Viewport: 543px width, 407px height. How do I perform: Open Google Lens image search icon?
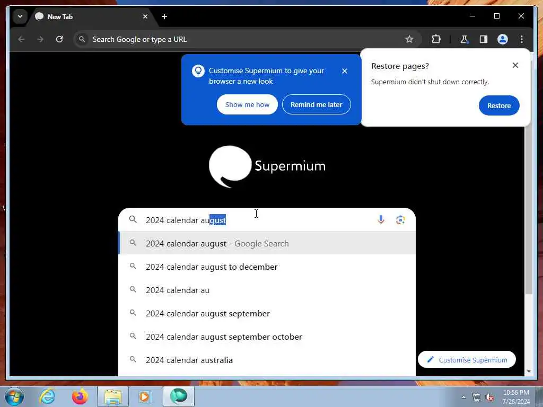[400, 220]
